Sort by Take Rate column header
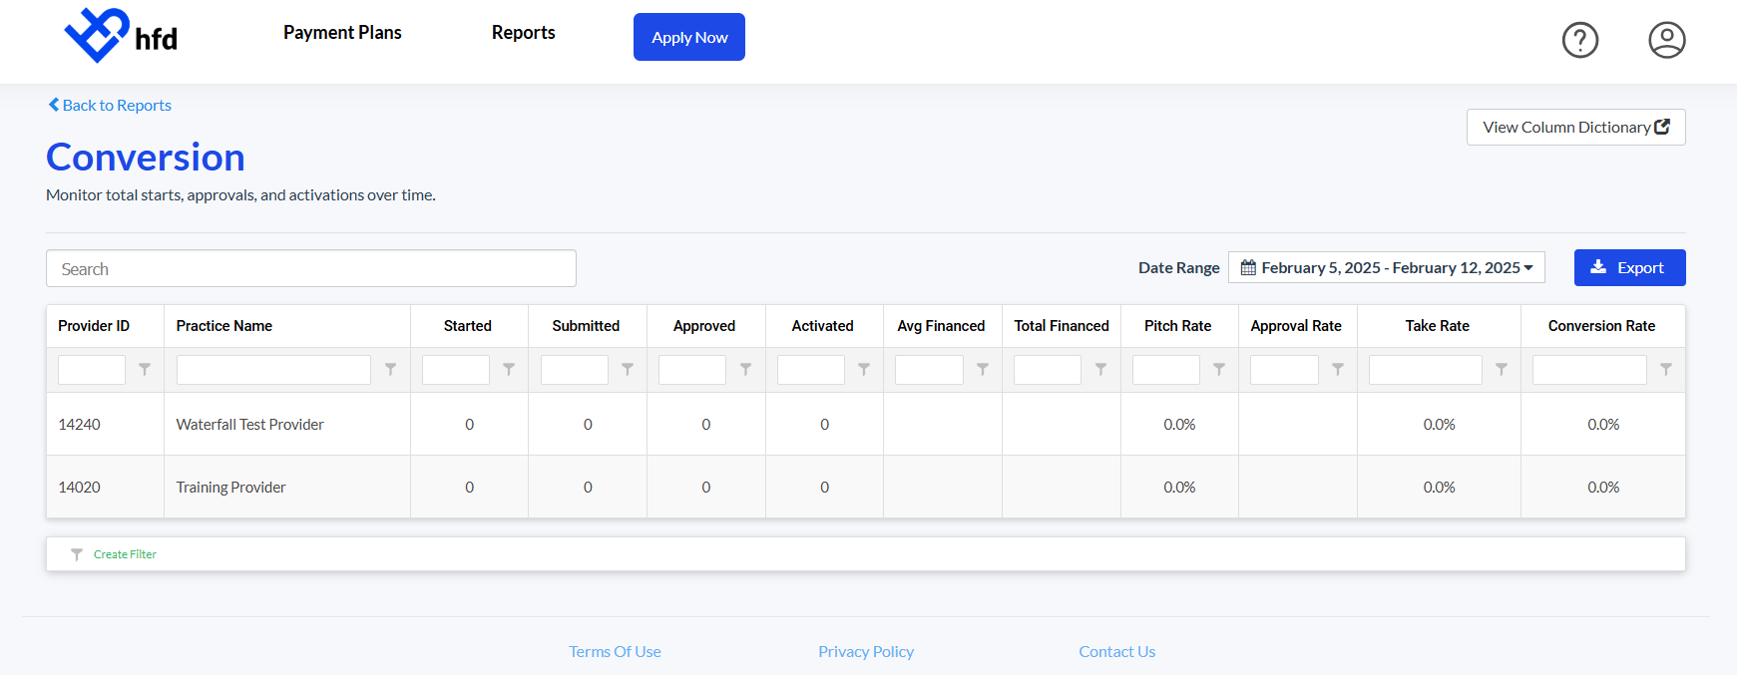The image size is (1737, 675). [1438, 326]
